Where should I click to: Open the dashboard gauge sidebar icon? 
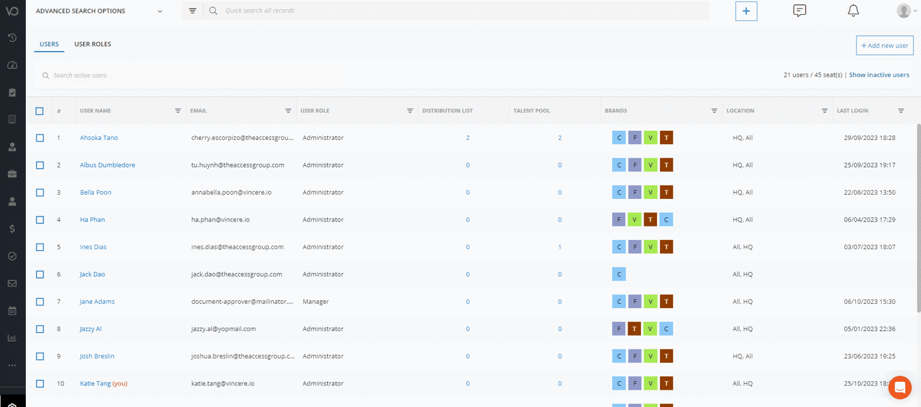(x=12, y=65)
